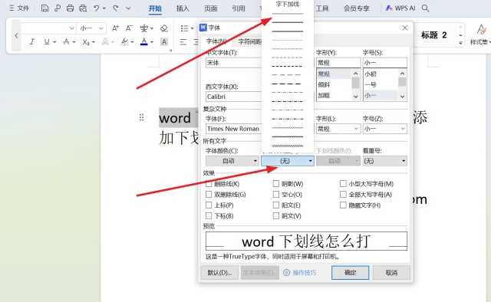Enable the 下标(B) checkbox
This screenshot has height=302, width=491.
209,216
